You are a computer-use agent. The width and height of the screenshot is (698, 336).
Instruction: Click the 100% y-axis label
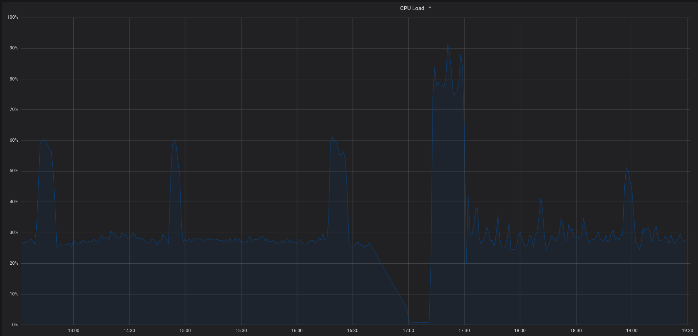point(13,17)
